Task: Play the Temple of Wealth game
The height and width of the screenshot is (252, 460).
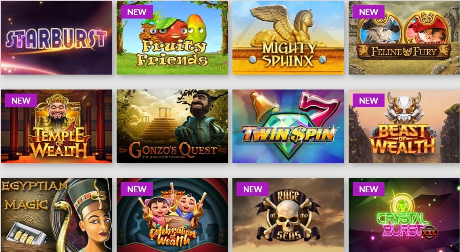Action: [56, 126]
